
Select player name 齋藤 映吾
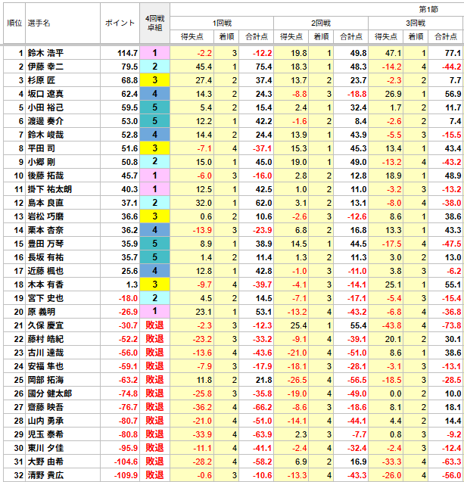[x=45, y=407]
